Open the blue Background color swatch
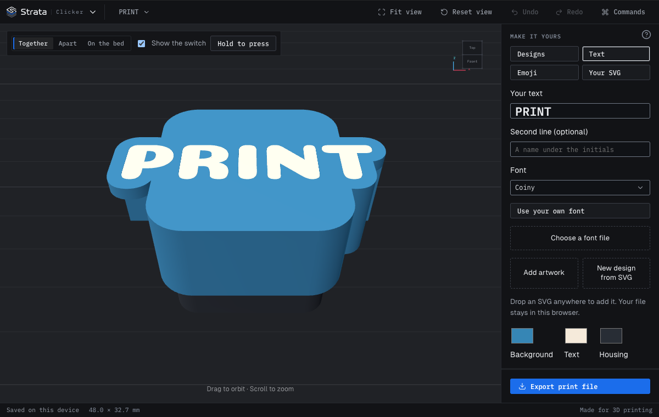The width and height of the screenshot is (659, 417). point(522,336)
